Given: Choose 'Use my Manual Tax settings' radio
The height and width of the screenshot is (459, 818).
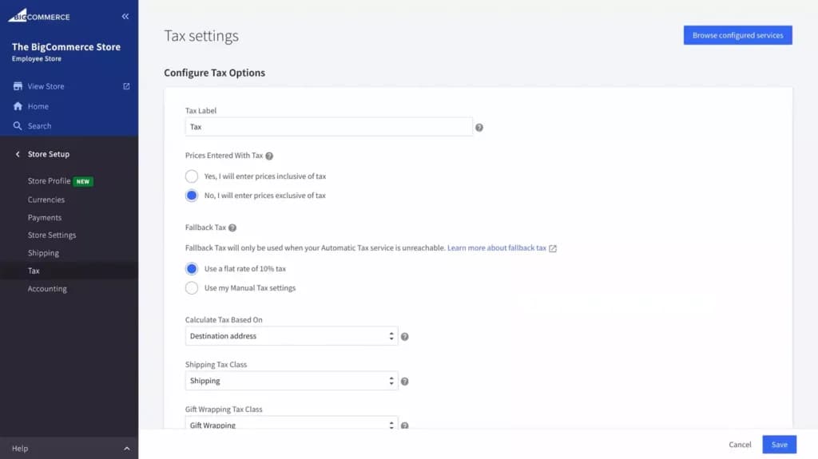Looking at the screenshot, I should [x=192, y=288].
